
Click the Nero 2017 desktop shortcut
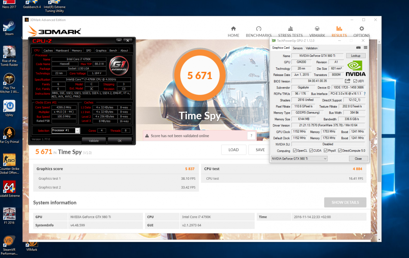pyautogui.click(x=9, y=5)
